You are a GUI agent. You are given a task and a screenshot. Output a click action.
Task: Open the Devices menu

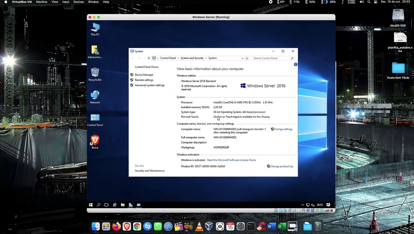[x=79, y=2]
